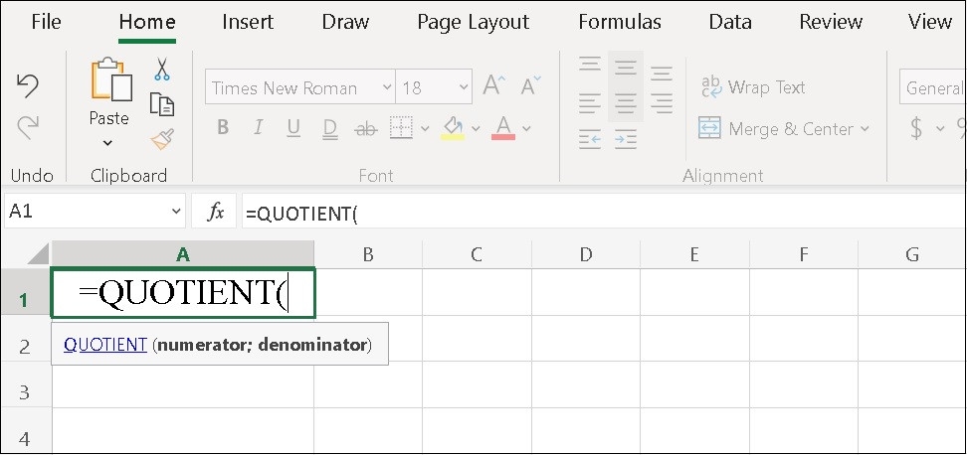Apply the red Font Color
This screenshot has height=455, width=967.
503,128
